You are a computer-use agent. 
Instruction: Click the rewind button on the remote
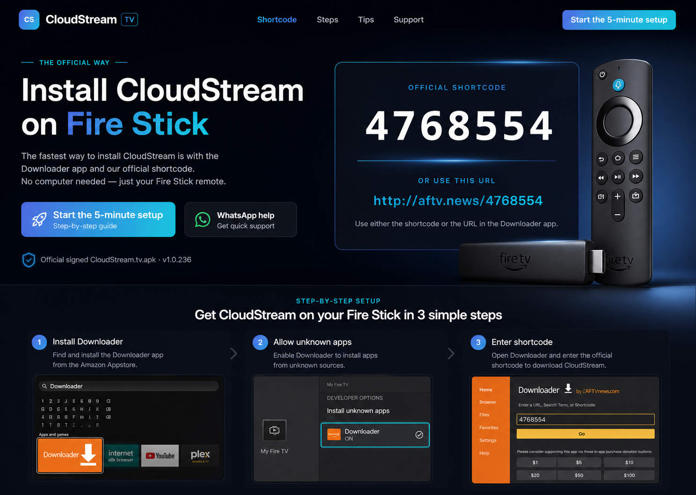pos(601,178)
